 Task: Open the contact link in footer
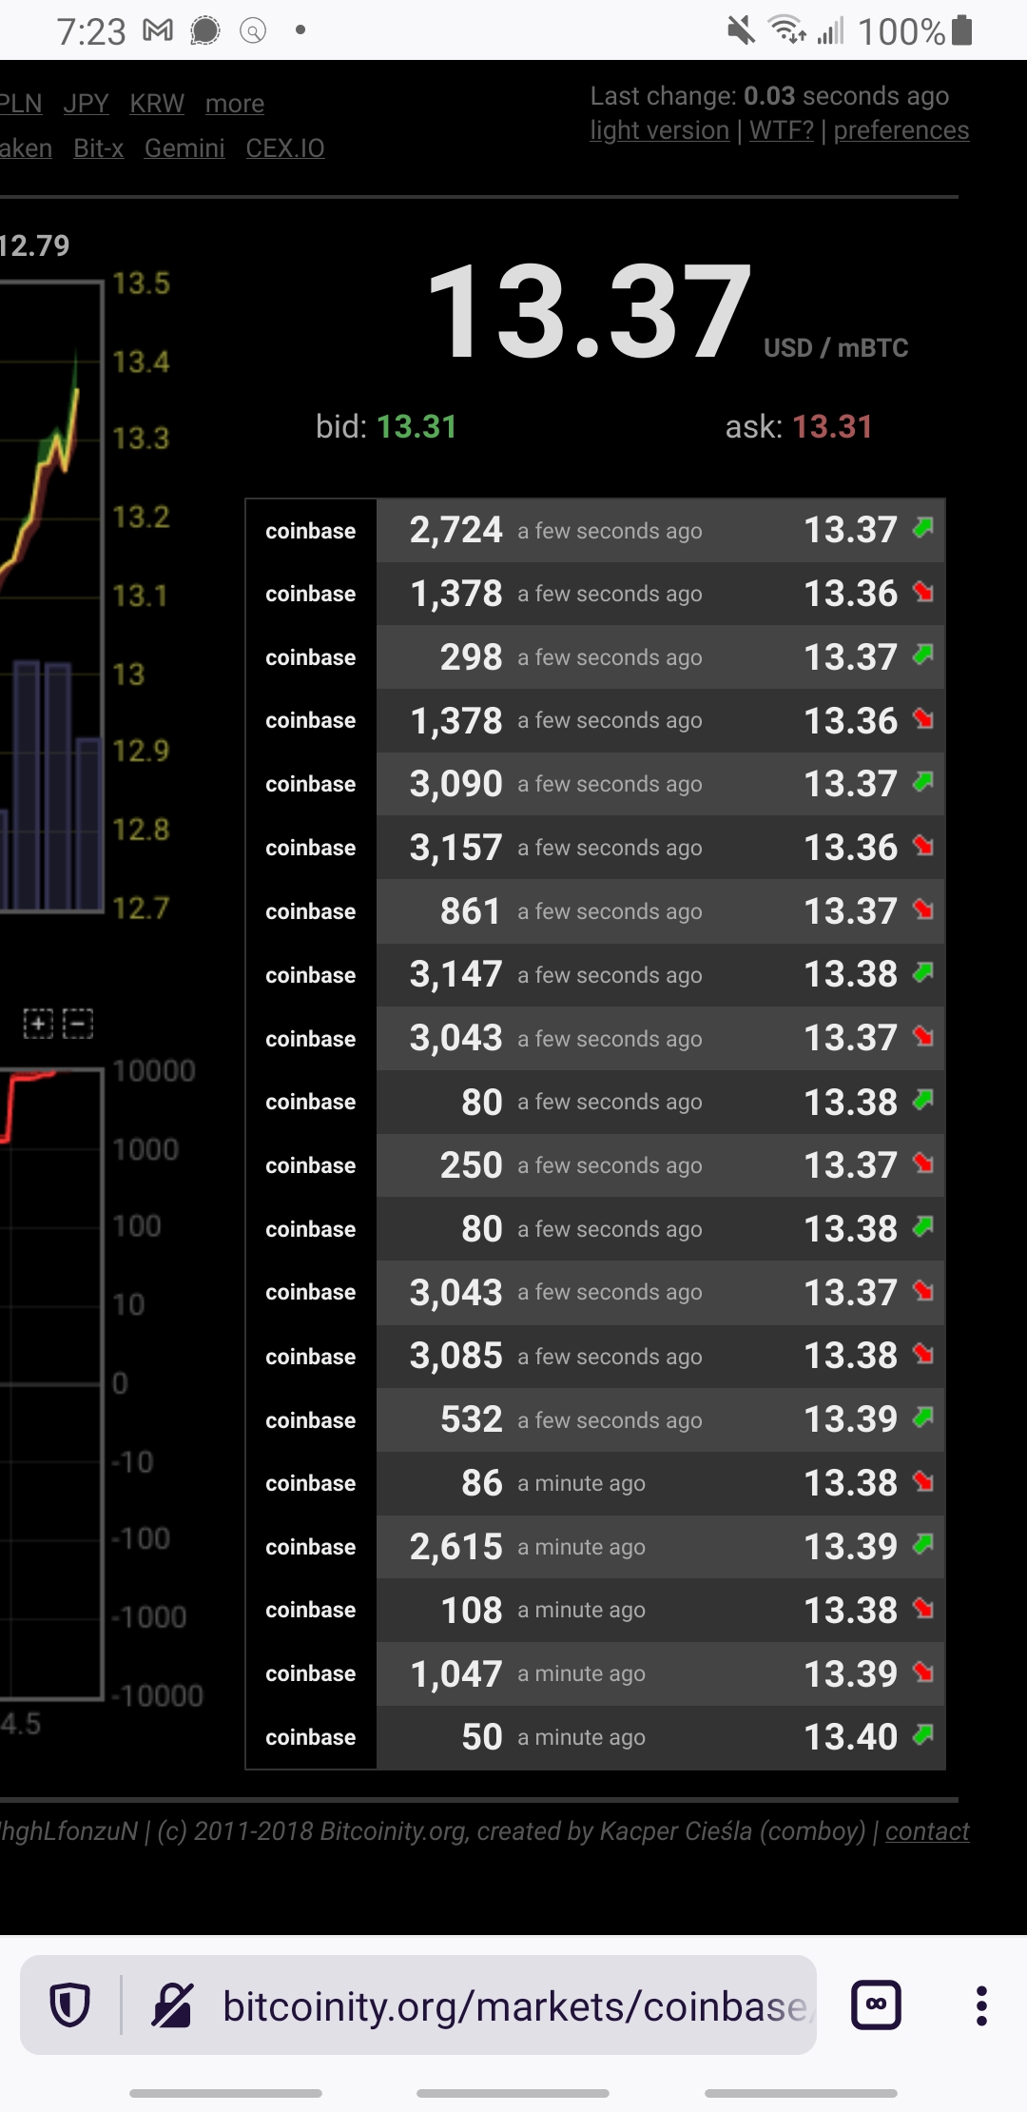[x=927, y=1831]
